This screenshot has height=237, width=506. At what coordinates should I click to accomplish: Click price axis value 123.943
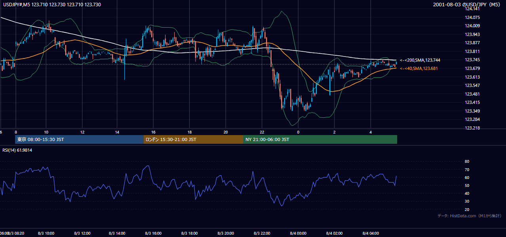point(473,34)
